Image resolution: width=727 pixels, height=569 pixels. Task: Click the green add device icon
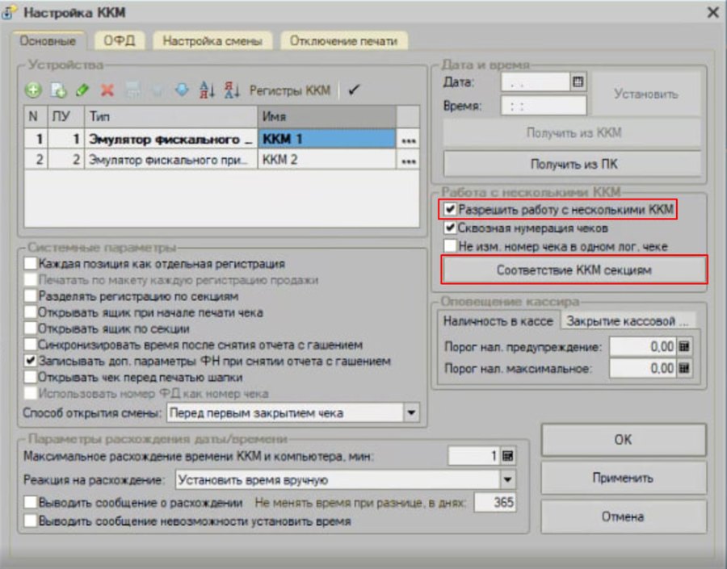tap(33, 90)
